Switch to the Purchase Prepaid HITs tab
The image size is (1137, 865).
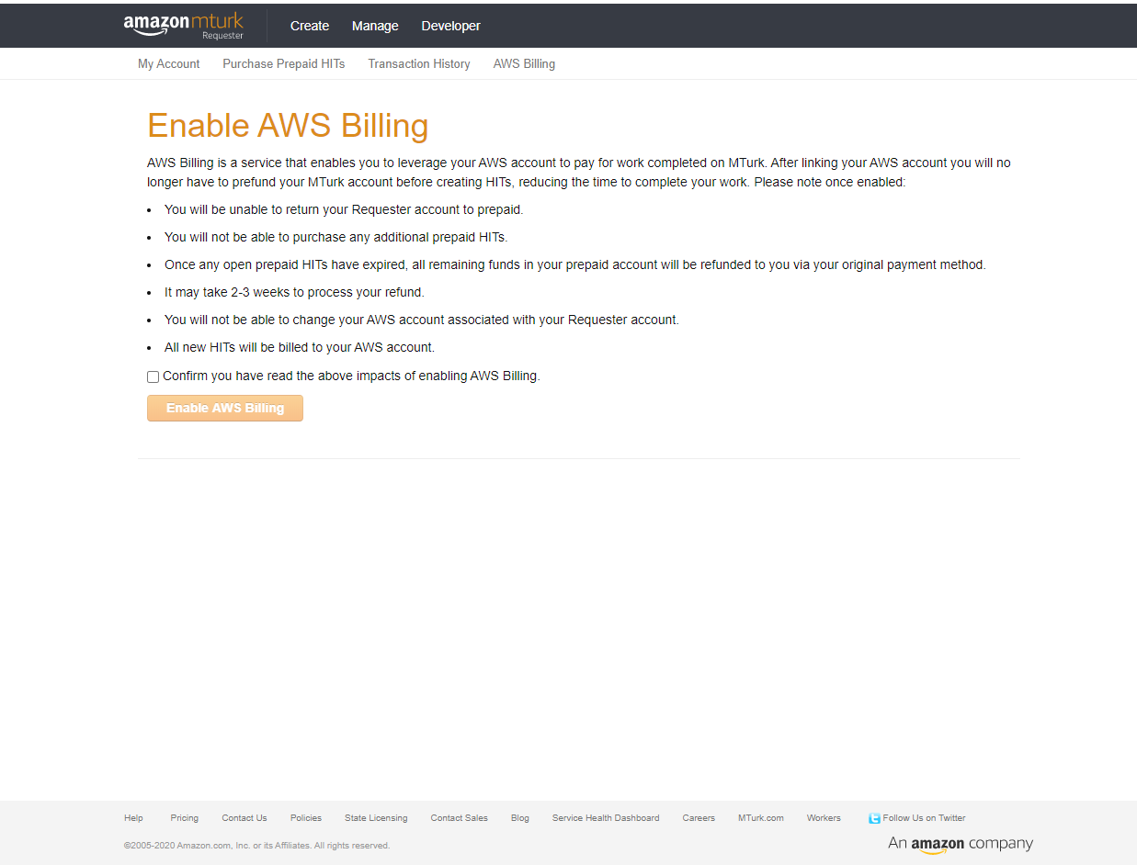(x=283, y=63)
